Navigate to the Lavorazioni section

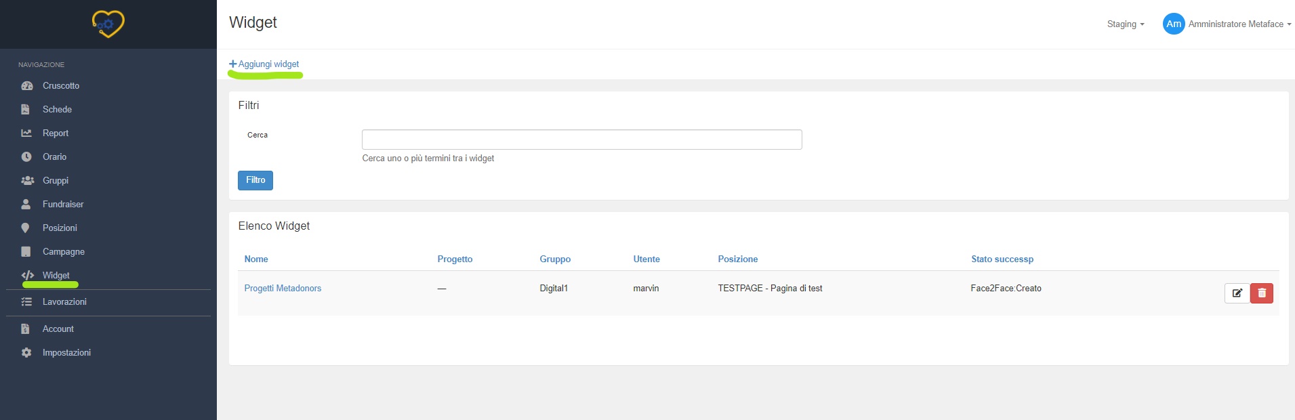(x=64, y=302)
